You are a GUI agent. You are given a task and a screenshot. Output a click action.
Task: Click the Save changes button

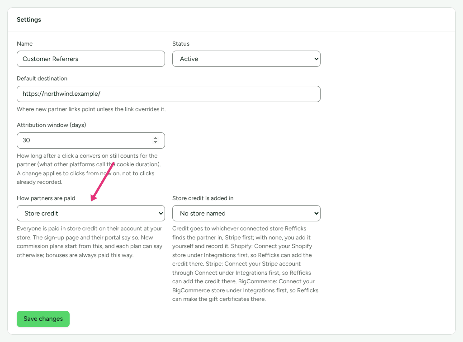[x=43, y=319]
